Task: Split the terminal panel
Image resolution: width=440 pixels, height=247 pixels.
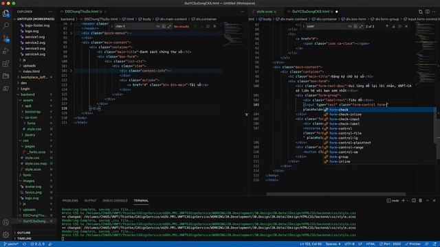Action: 414,200
